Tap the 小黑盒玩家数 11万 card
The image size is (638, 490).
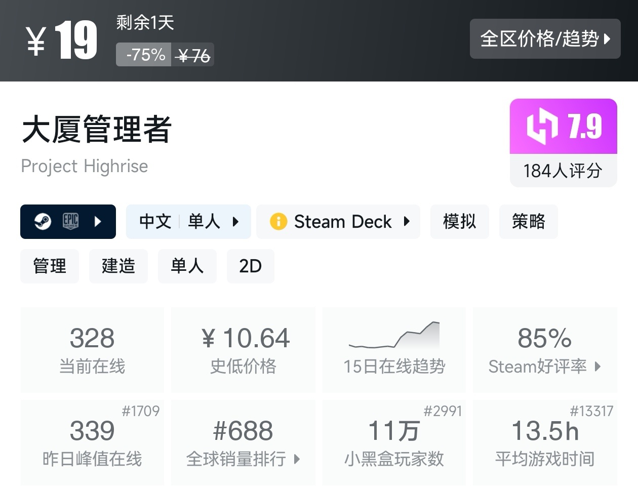tap(394, 442)
